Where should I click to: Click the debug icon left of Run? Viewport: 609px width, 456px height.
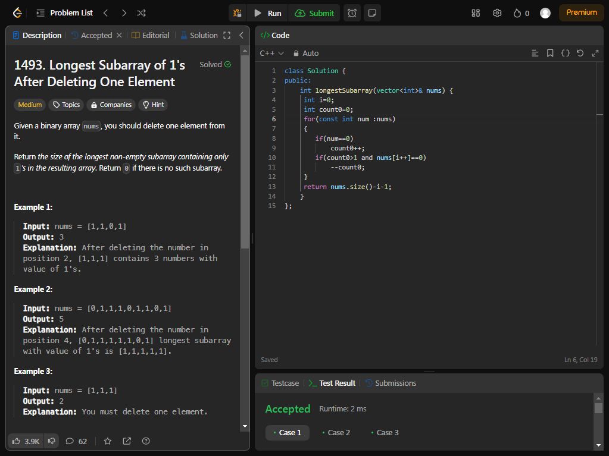tap(238, 13)
